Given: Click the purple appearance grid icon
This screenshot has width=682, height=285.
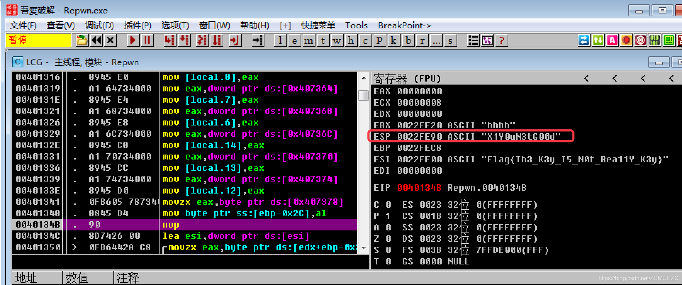Looking at the screenshot, I should pyautogui.click(x=487, y=40).
